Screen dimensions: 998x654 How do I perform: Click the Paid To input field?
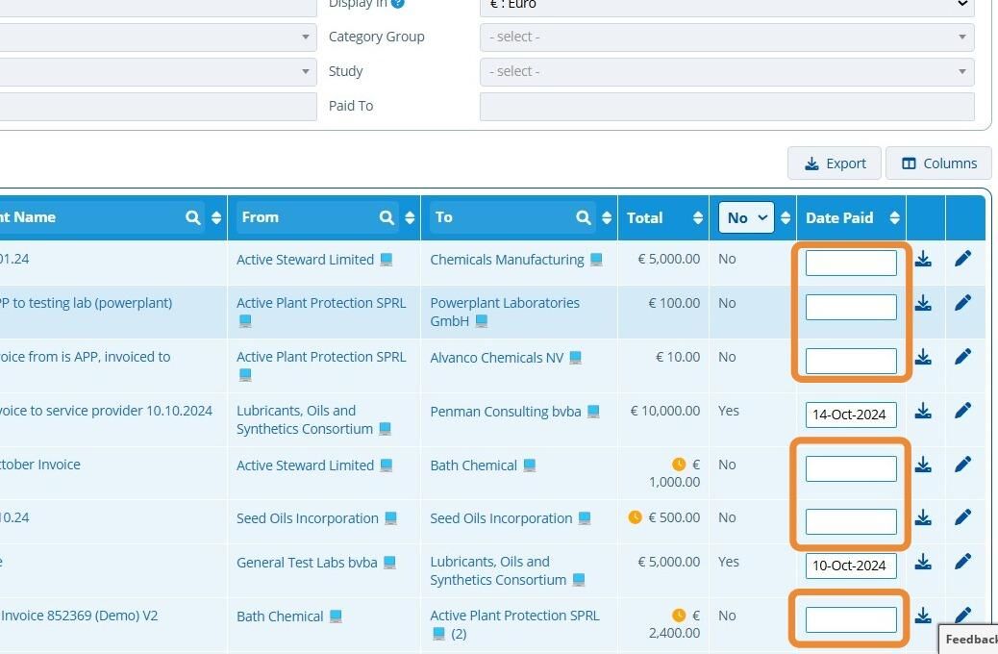tap(727, 107)
